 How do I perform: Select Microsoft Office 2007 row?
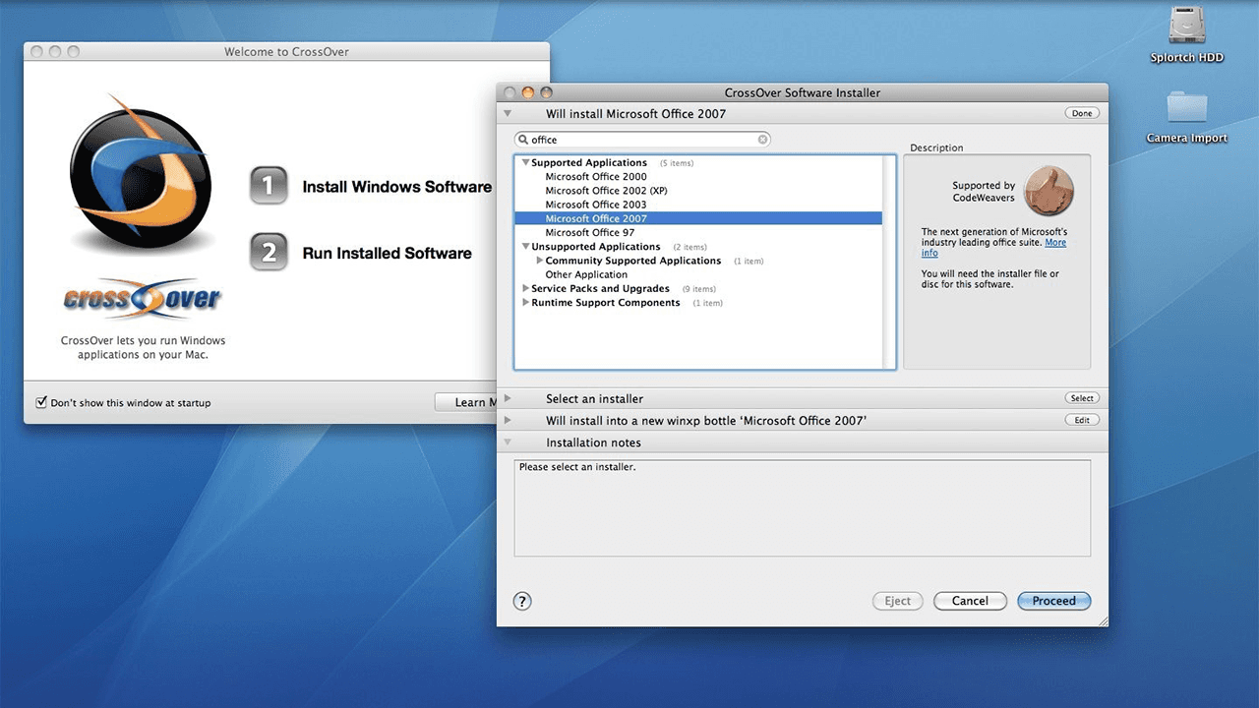tap(698, 218)
